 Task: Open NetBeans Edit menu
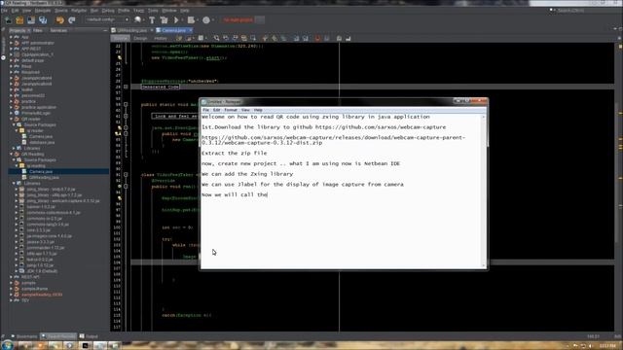pos(15,11)
